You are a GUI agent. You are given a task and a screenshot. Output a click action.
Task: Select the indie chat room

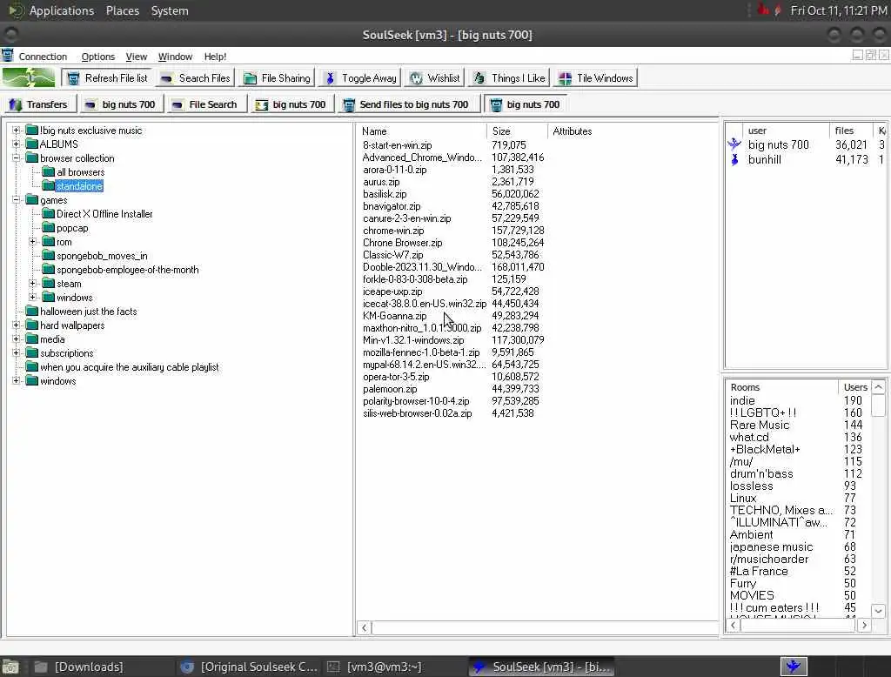[x=742, y=401]
